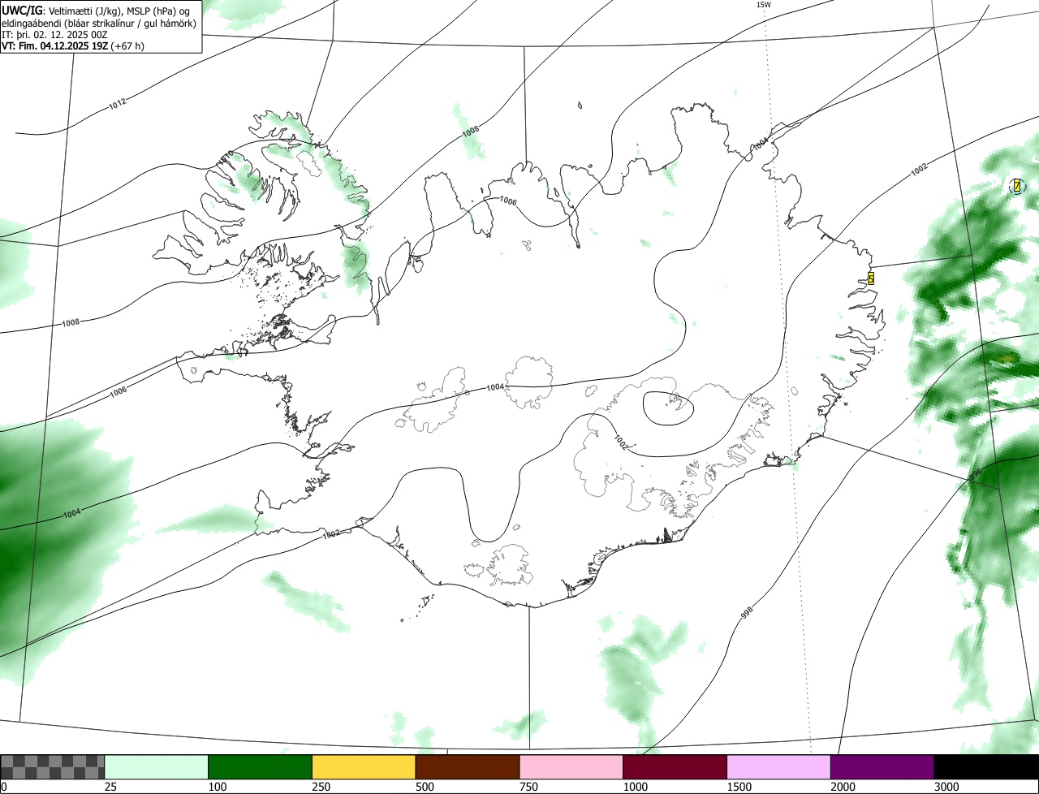
Task: Click the UWC/IG title text
Action: click(x=21, y=10)
